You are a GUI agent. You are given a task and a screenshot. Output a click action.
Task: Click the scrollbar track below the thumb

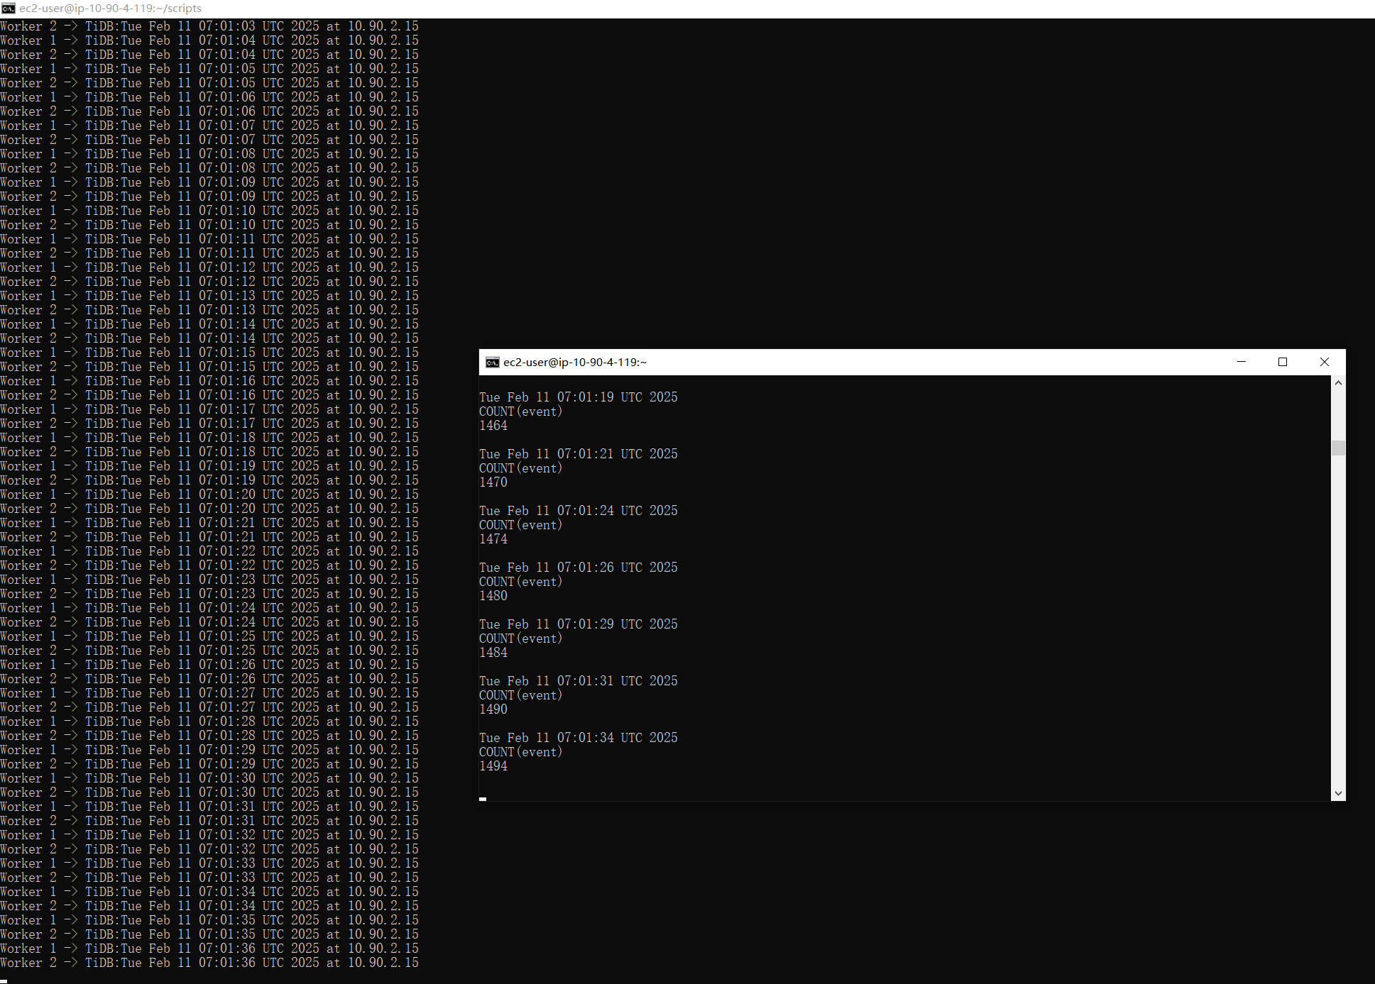[1338, 624]
